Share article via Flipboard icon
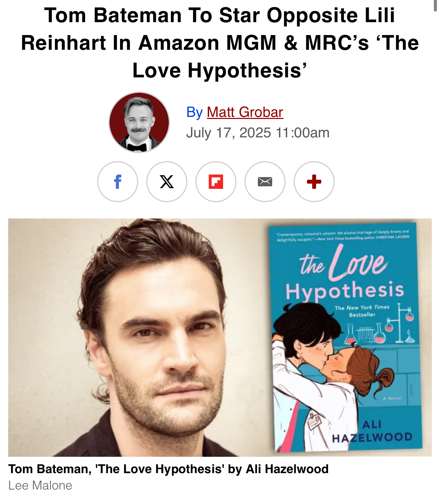The height and width of the screenshot is (497, 440). pyautogui.click(x=216, y=182)
